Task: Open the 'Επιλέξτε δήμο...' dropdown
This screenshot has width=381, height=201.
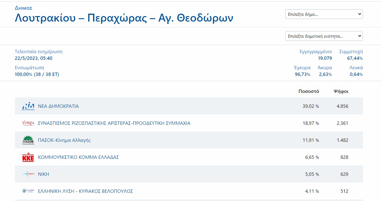Action: click(x=324, y=14)
